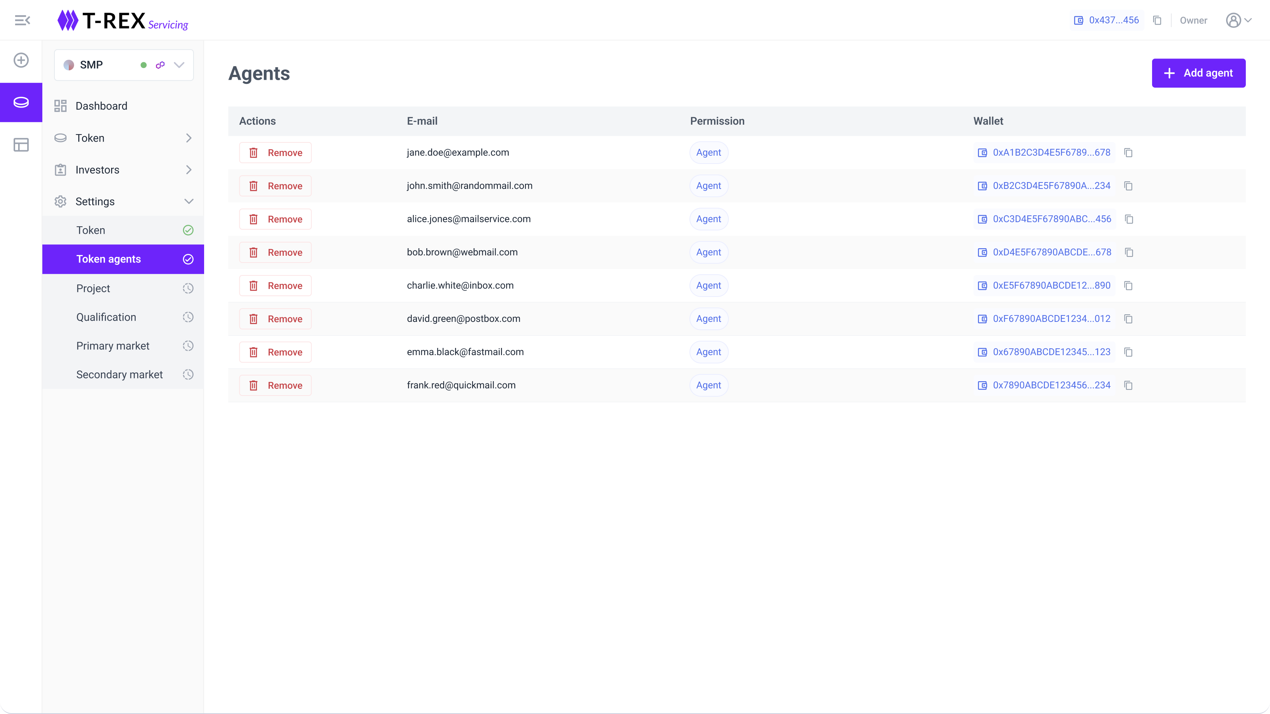Image resolution: width=1270 pixels, height=714 pixels.
Task: Click the plus circle icon in left rail
Action: coord(21,60)
